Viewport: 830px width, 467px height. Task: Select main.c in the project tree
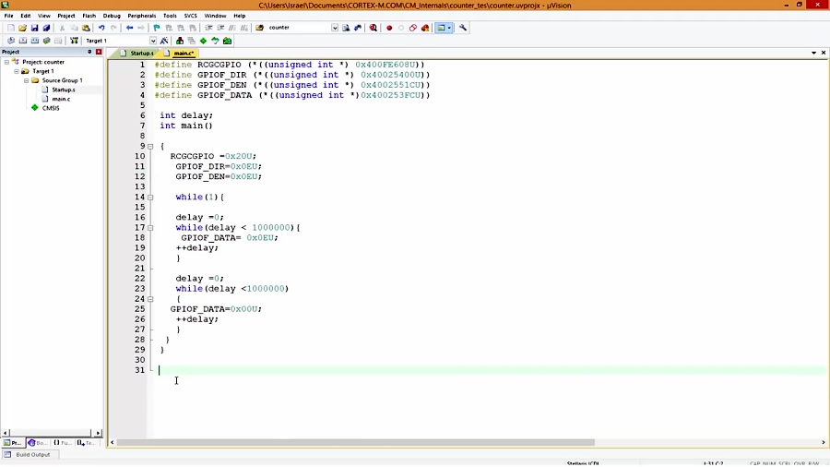pyautogui.click(x=61, y=99)
